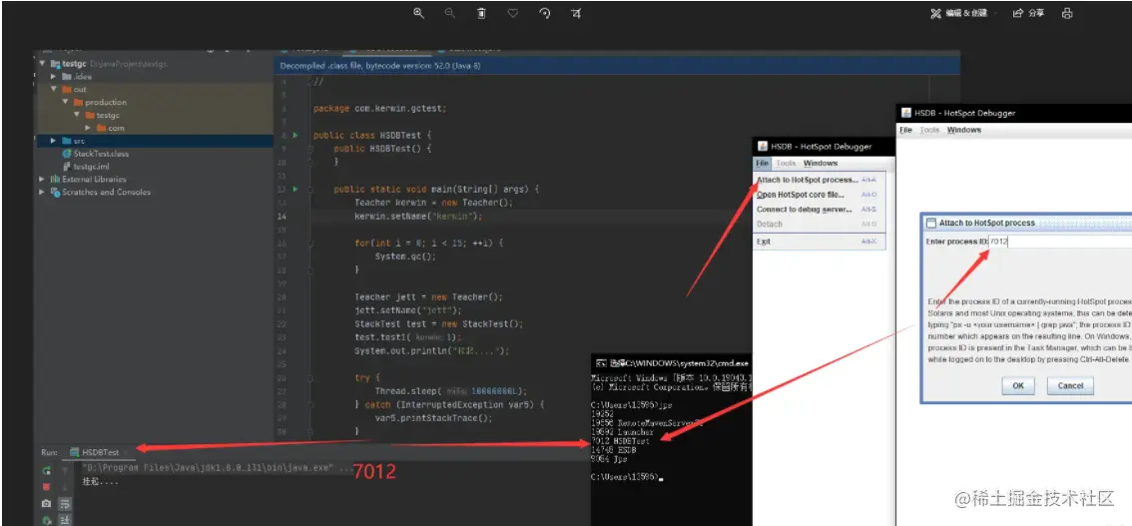Expand the src folder

pos(54,141)
